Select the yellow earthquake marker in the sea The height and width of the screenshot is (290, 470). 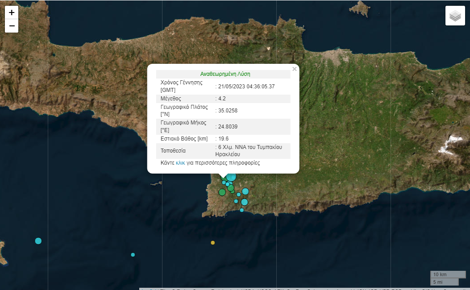pos(212,243)
